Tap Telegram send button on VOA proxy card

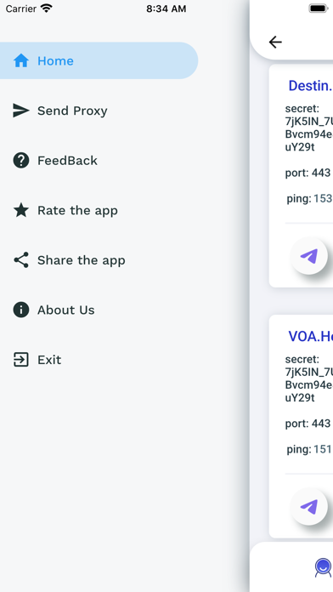309,507
